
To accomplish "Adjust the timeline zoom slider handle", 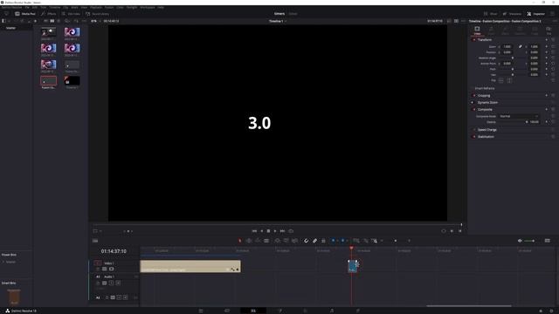I will pos(396,241).
